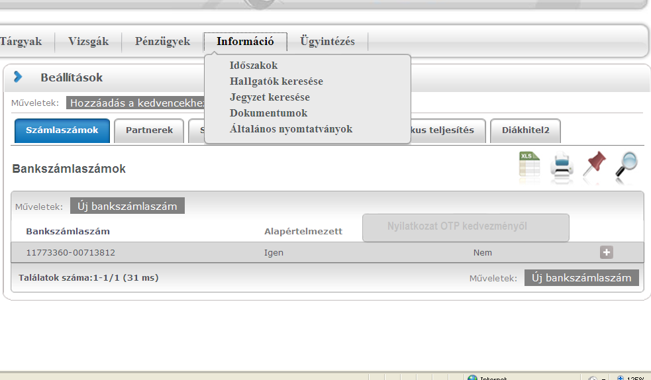Sort by the Alapértelmezett column header
The image size is (651, 380).
click(x=303, y=232)
